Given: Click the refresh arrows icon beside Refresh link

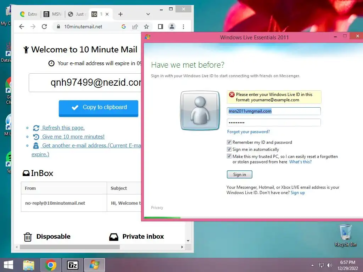Looking at the screenshot, I should coord(36,128).
